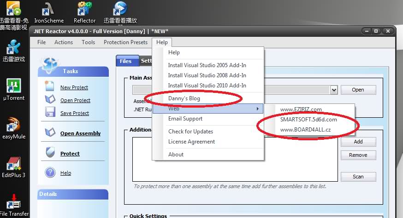Open the Actions menu
Image resolution: width=403 pixels, height=218 pixels.
coord(64,42)
